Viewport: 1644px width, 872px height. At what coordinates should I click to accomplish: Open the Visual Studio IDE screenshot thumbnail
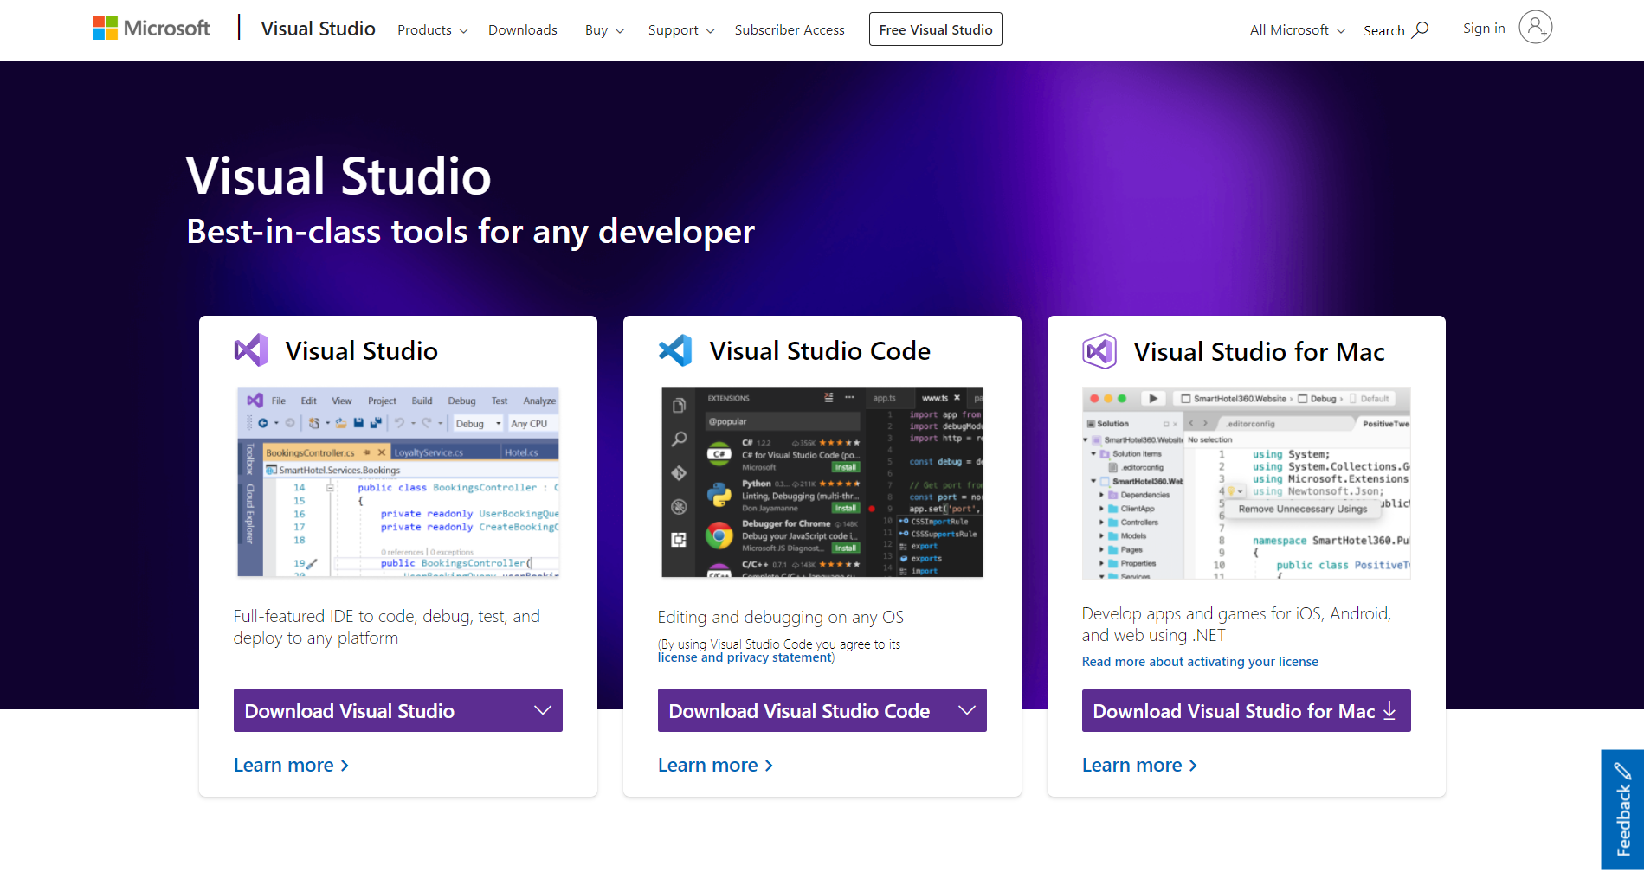tap(398, 483)
